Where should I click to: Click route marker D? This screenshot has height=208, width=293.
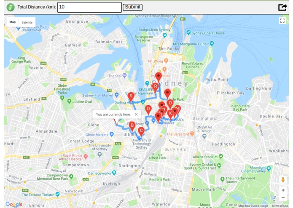[148, 110]
